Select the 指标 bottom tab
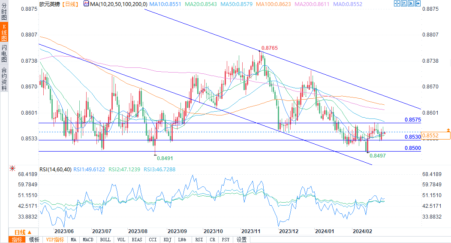 click(x=17, y=240)
